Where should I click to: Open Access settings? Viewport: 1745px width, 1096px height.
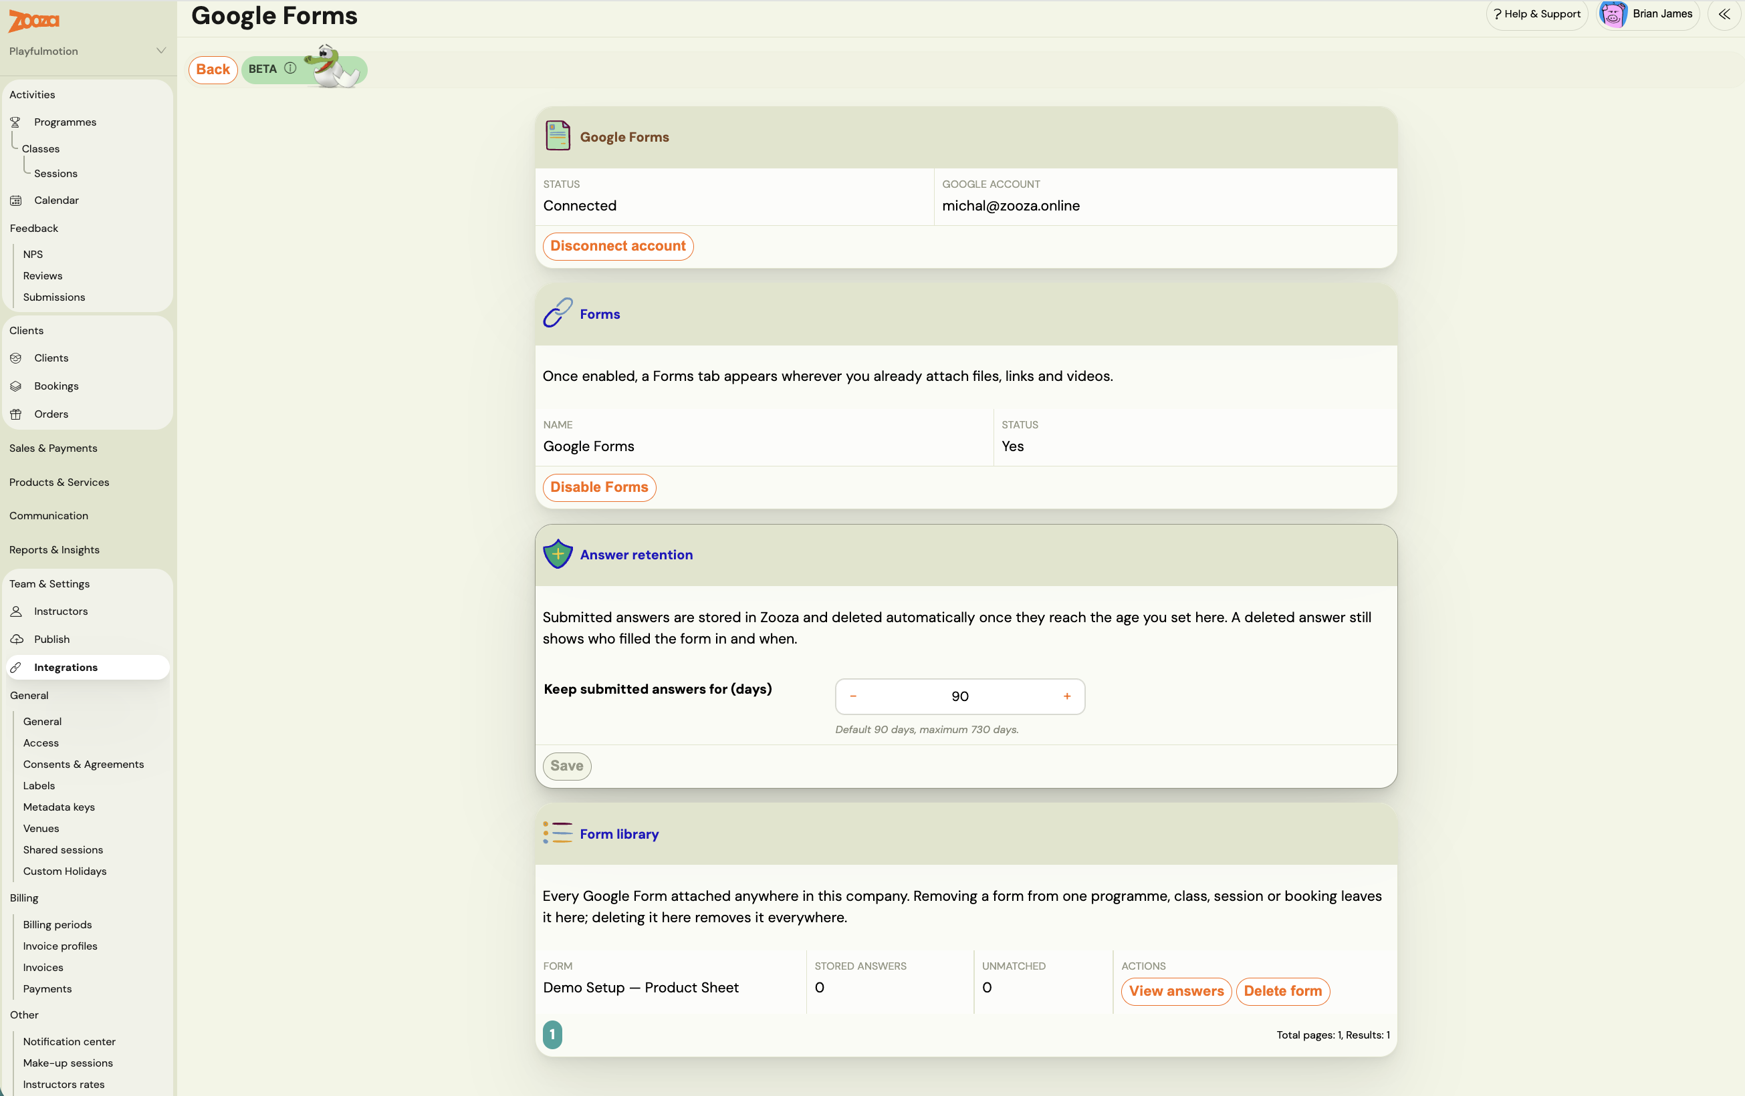41,743
